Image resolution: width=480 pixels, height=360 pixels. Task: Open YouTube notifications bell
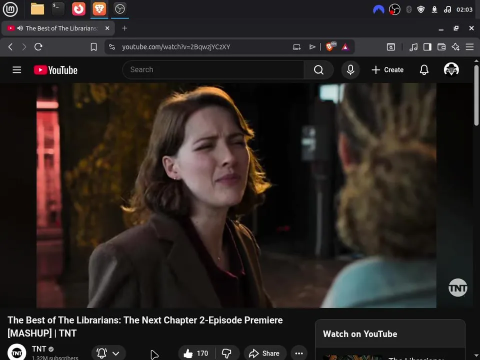[424, 70]
